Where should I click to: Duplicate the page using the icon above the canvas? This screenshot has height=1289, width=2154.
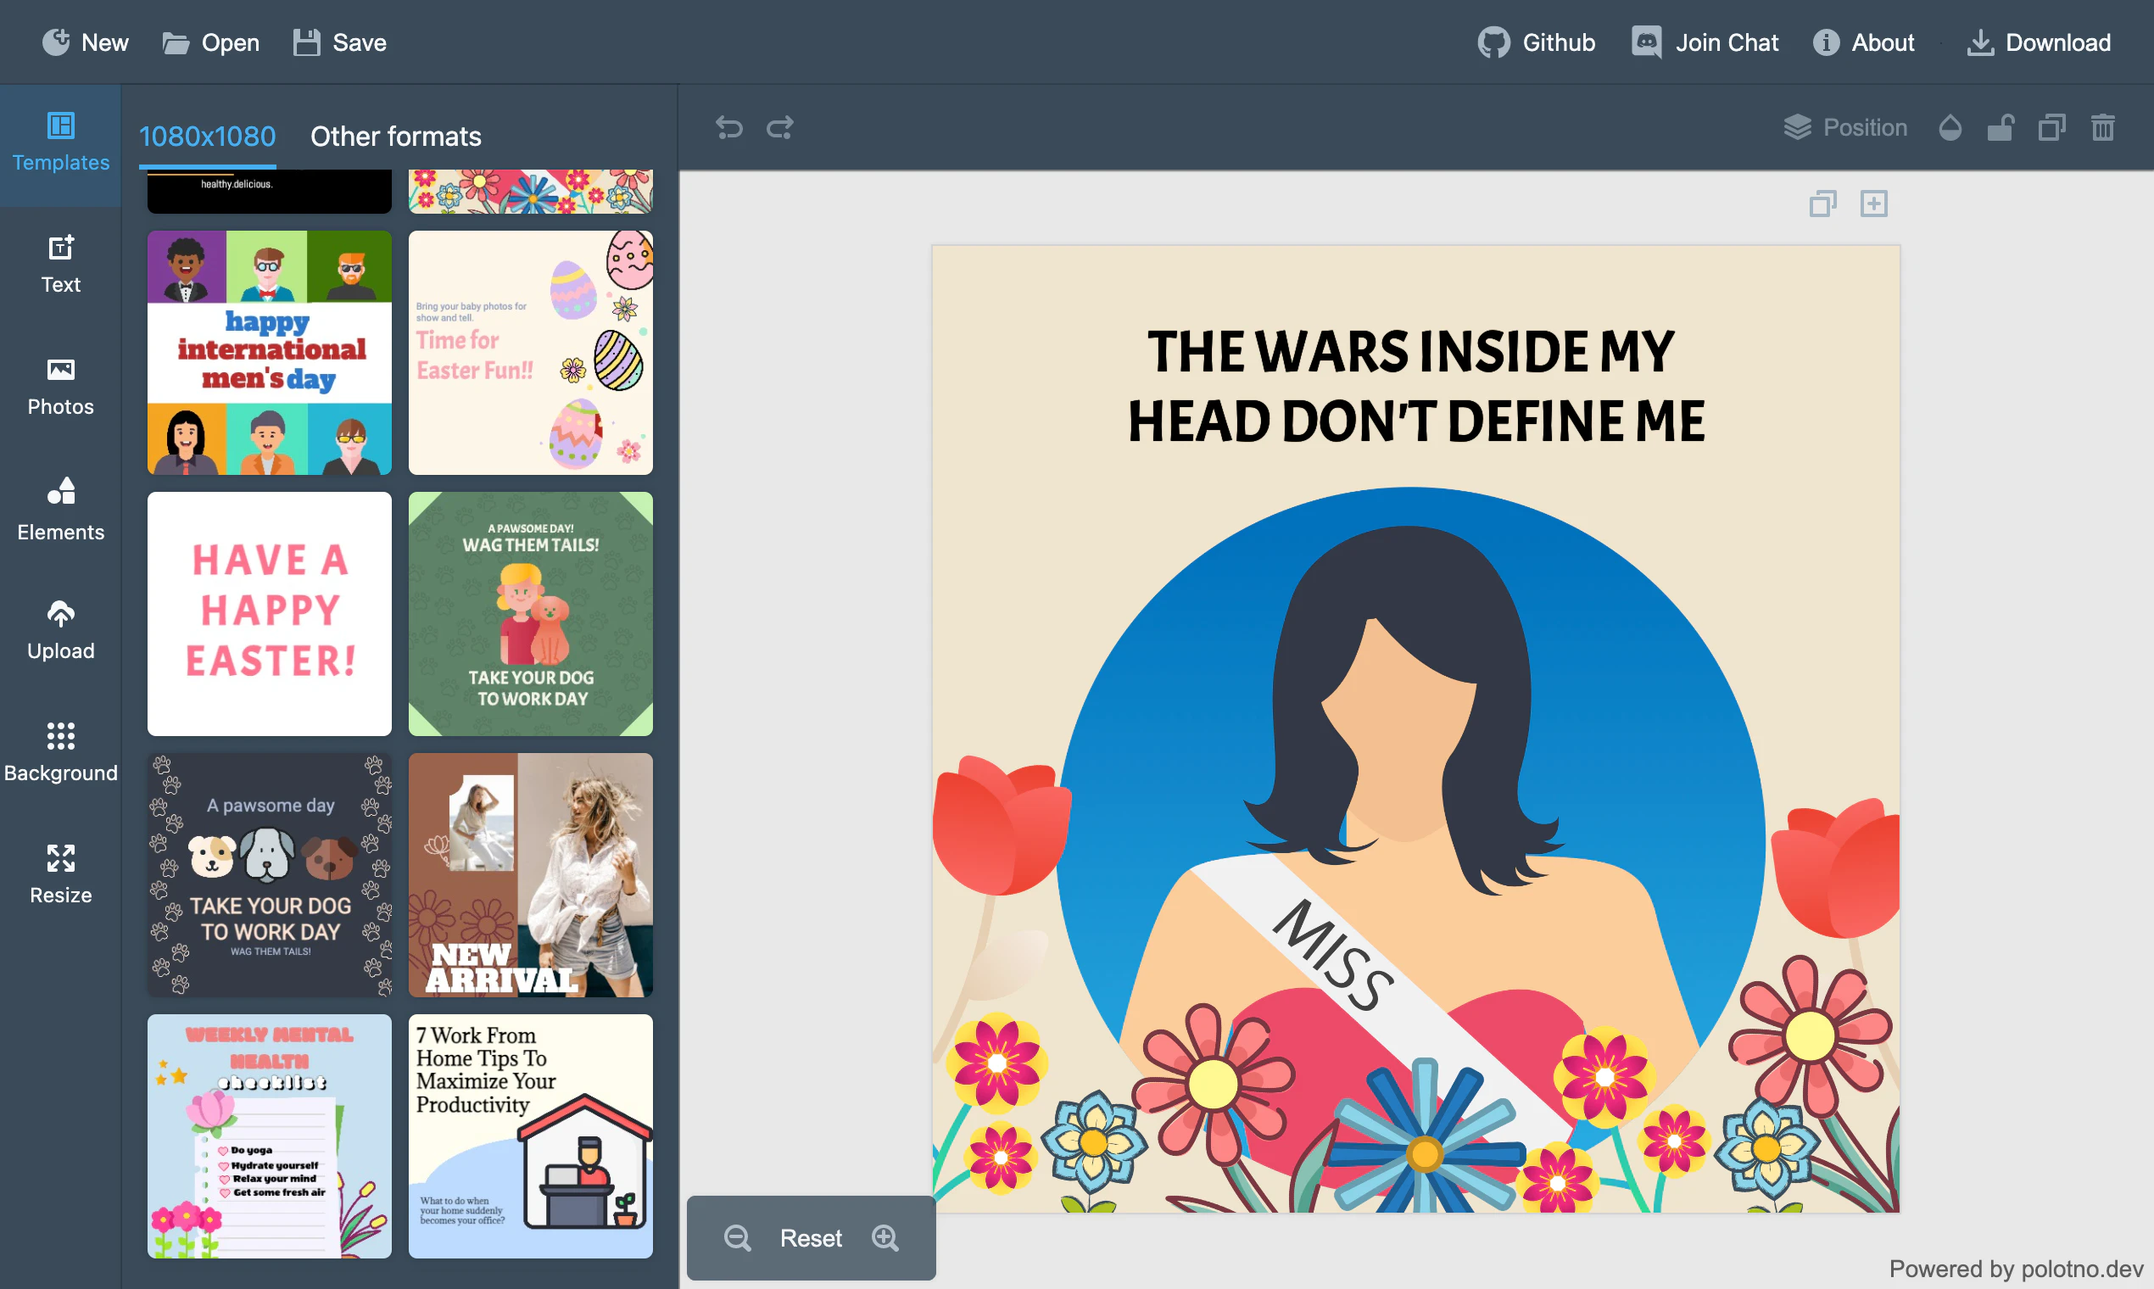[x=1822, y=204]
